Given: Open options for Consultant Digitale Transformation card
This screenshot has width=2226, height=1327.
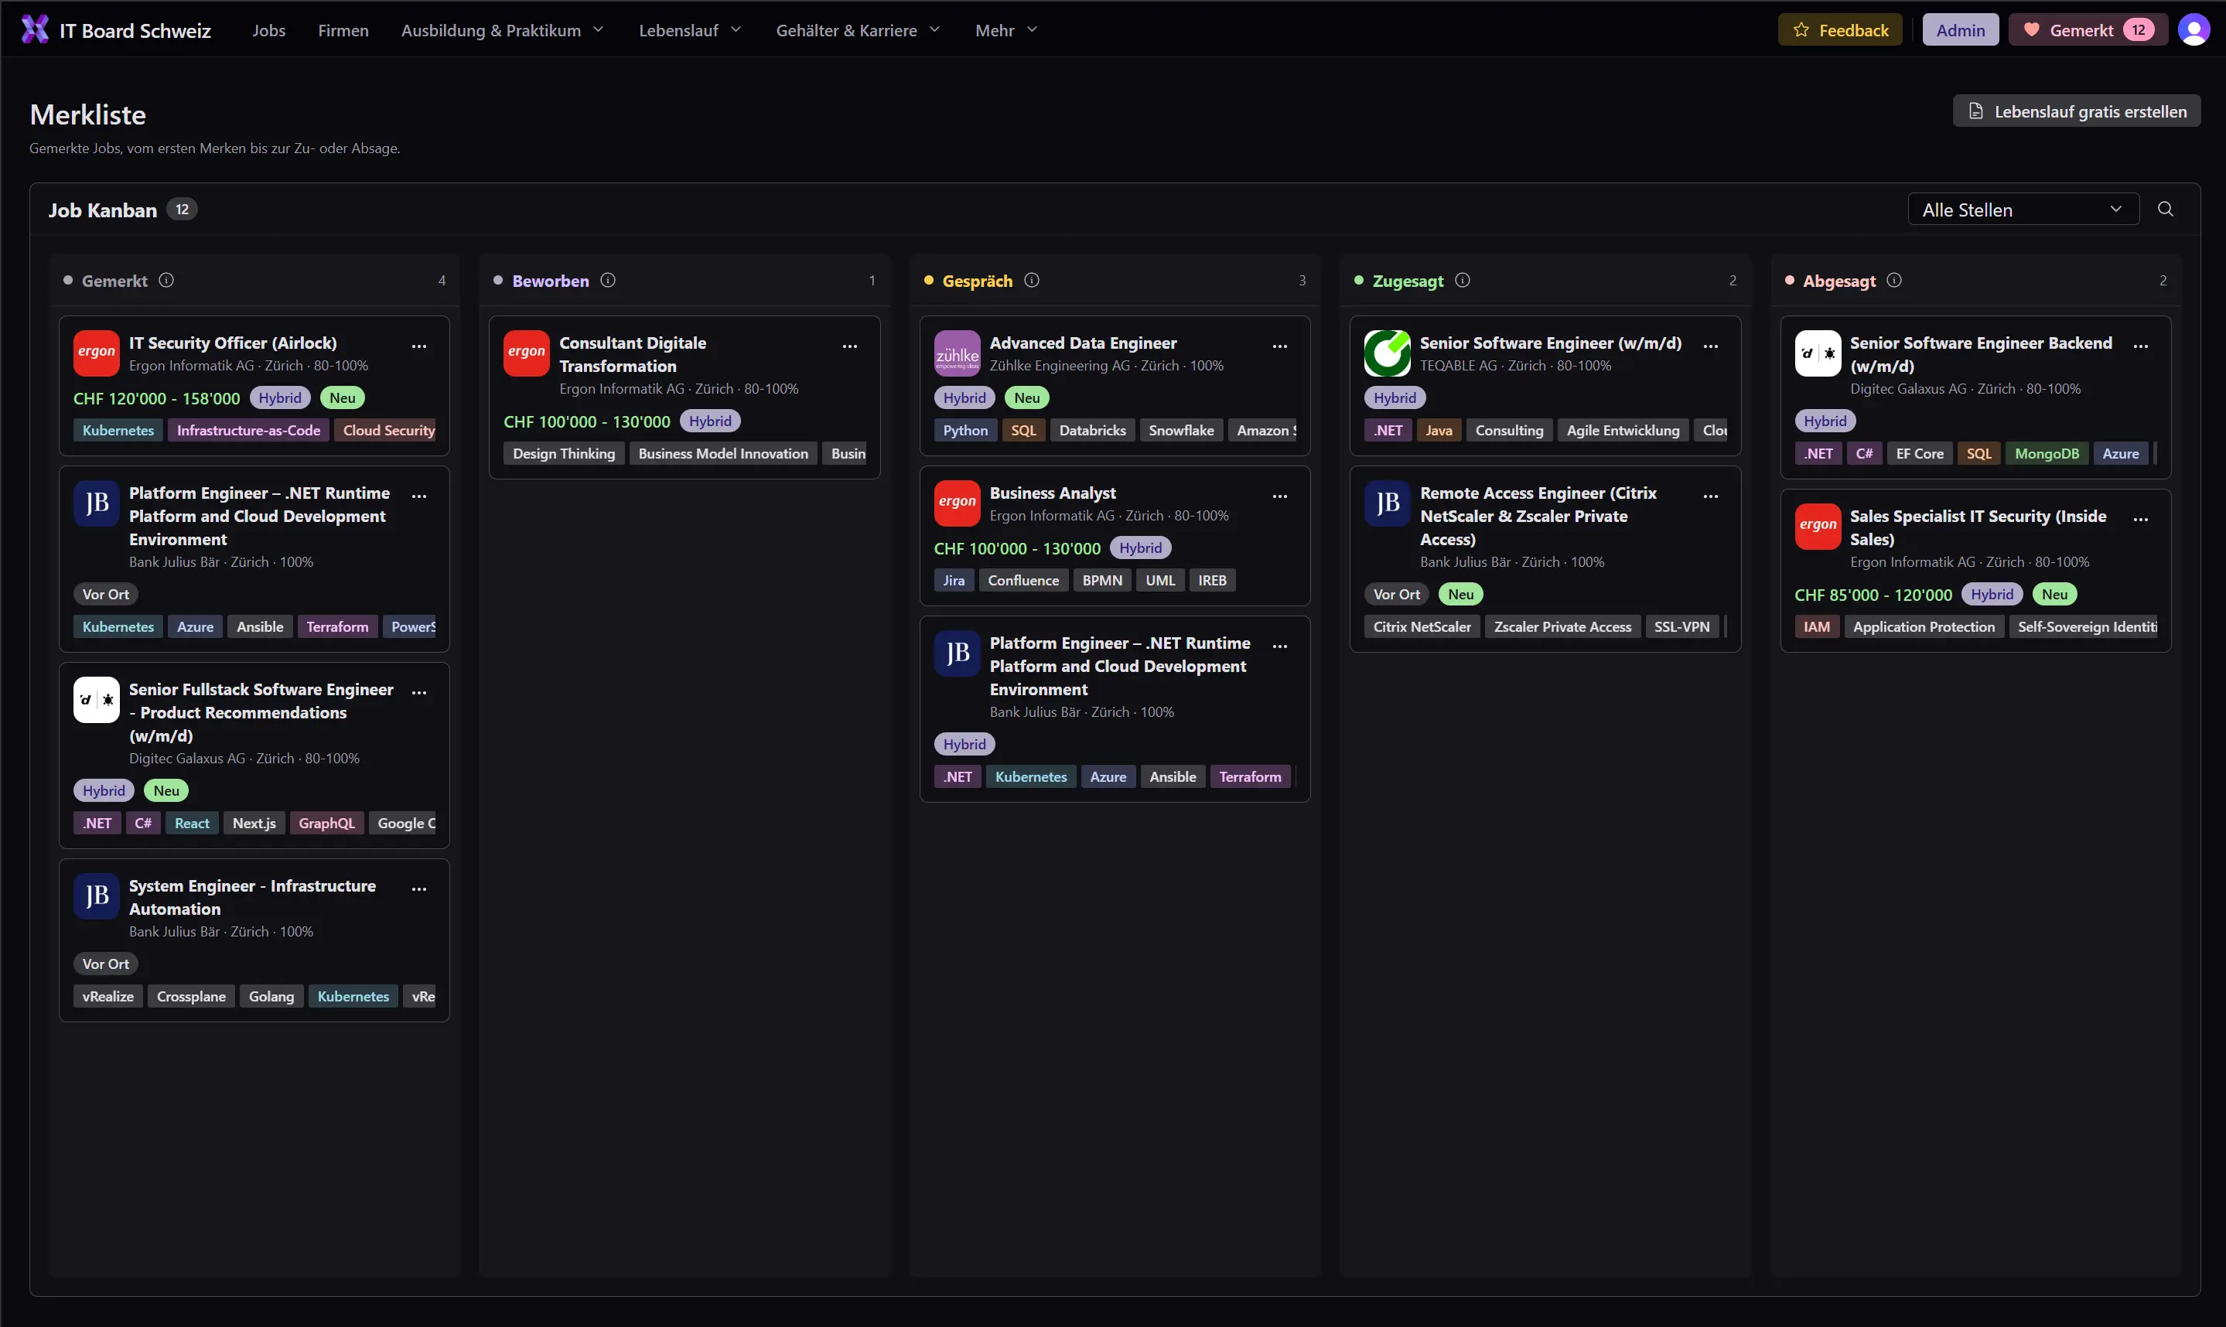Looking at the screenshot, I should (849, 346).
